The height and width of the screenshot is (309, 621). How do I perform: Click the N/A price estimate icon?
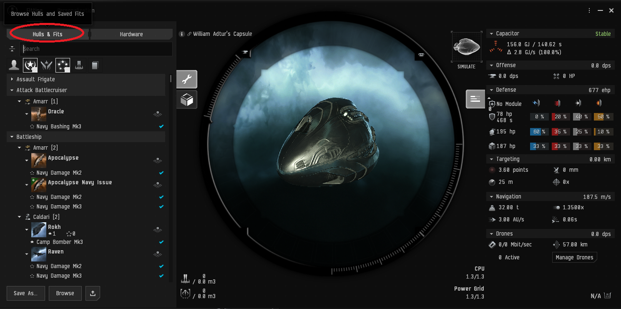coord(607,296)
